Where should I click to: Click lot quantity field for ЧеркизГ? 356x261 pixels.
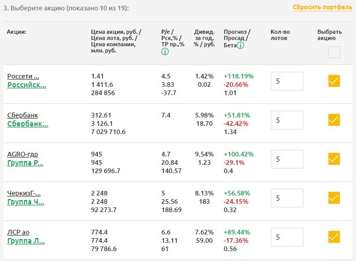[x=287, y=198]
